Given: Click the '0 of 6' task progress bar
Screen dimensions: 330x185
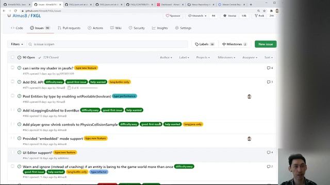Looking at the screenshot, I should pos(89,88).
